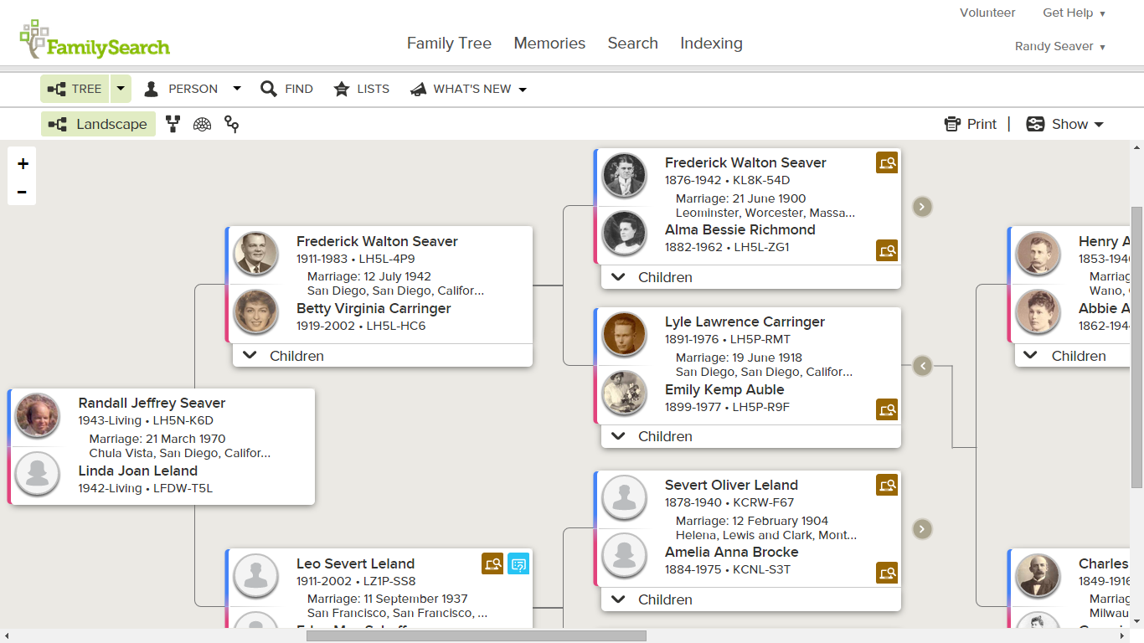Click the Print icon in the toolbar
Image resolution: width=1144 pixels, height=643 pixels.
[x=954, y=123]
